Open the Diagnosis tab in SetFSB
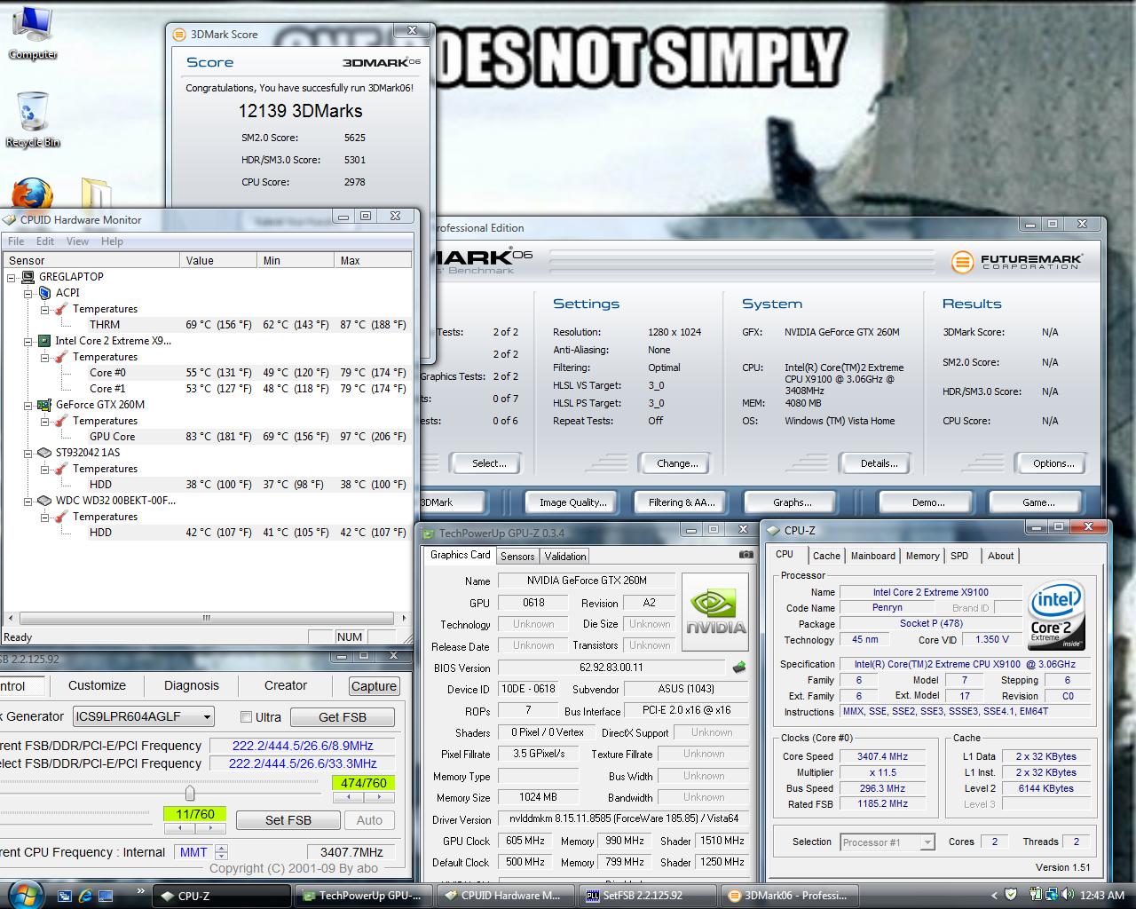The image size is (1136, 909). [x=191, y=685]
